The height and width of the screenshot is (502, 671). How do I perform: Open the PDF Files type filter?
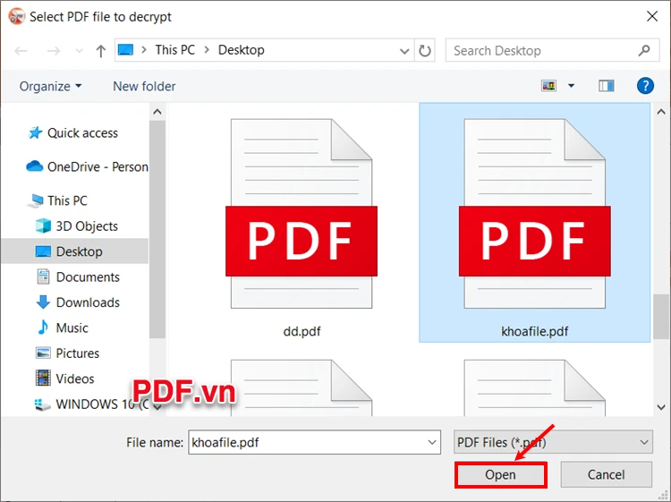[x=553, y=442]
